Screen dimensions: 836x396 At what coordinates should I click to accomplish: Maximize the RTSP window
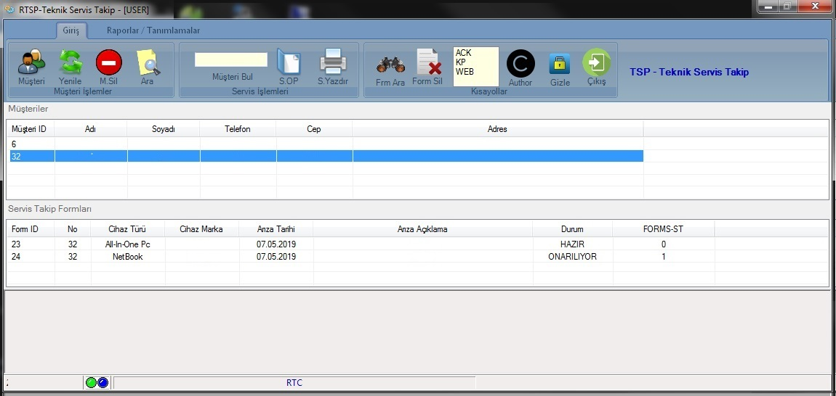[787, 7]
